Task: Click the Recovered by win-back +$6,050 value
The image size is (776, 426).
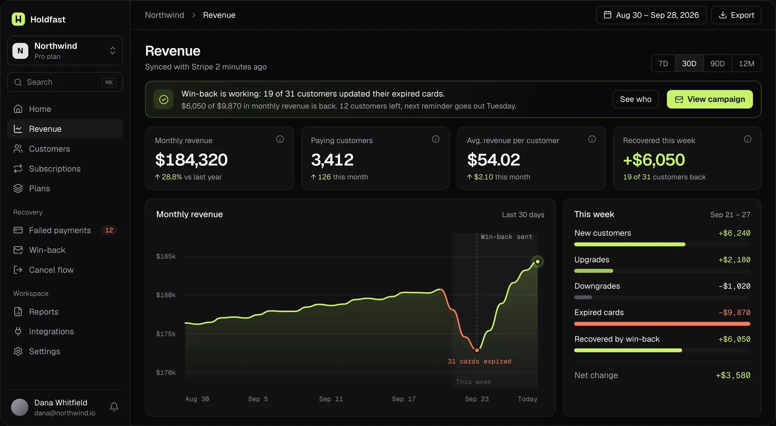Action: point(734,339)
